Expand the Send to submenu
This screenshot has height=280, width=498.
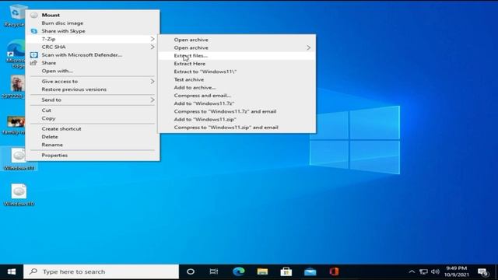tap(93, 100)
